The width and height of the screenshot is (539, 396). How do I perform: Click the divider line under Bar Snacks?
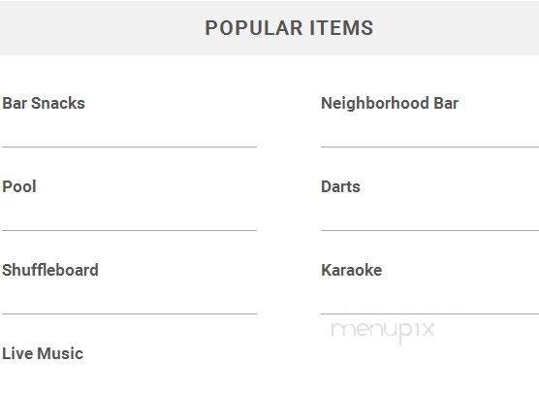pyautogui.click(x=130, y=147)
